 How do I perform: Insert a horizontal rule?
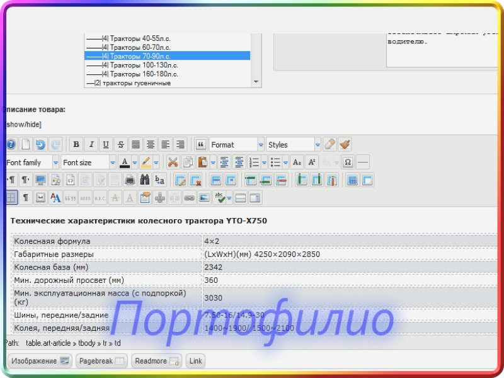[x=363, y=163]
